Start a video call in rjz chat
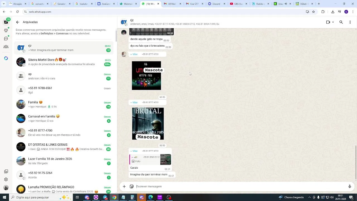The image size is (357, 201). [328, 22]
